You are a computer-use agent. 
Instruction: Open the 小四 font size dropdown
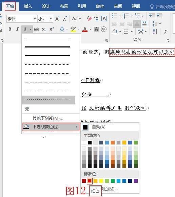(x=51, y=19)
